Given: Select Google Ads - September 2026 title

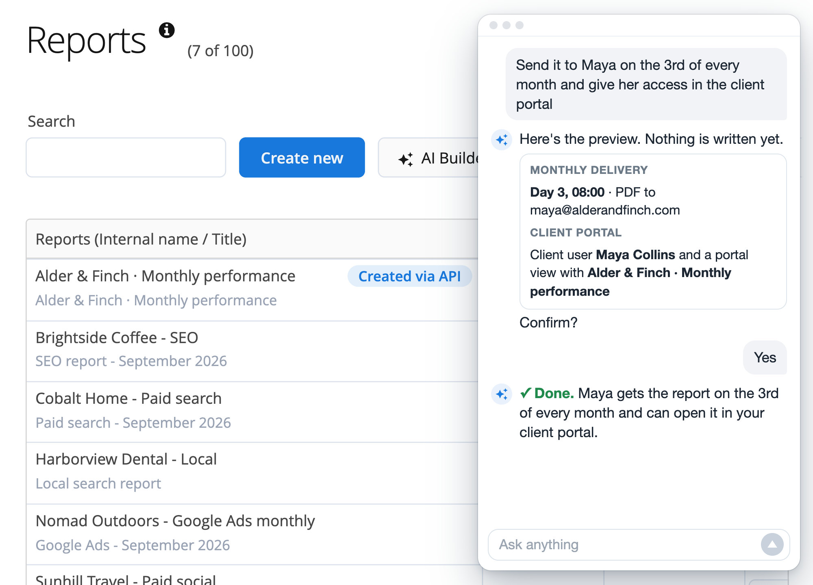Looking at the screenshot, I should pyautogui.click(x=133, y=545).
